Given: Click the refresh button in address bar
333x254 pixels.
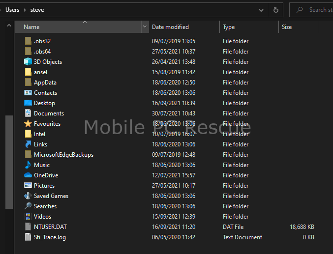Looking at the screenshot, I should pyautogui.click(x=275, y=10).
